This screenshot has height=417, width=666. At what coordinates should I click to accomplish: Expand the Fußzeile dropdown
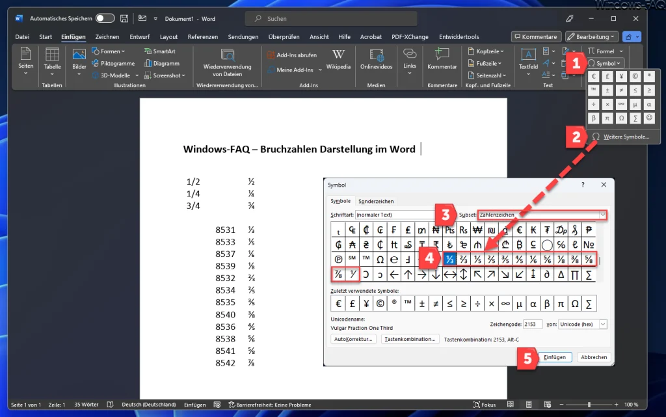(485, 63)
